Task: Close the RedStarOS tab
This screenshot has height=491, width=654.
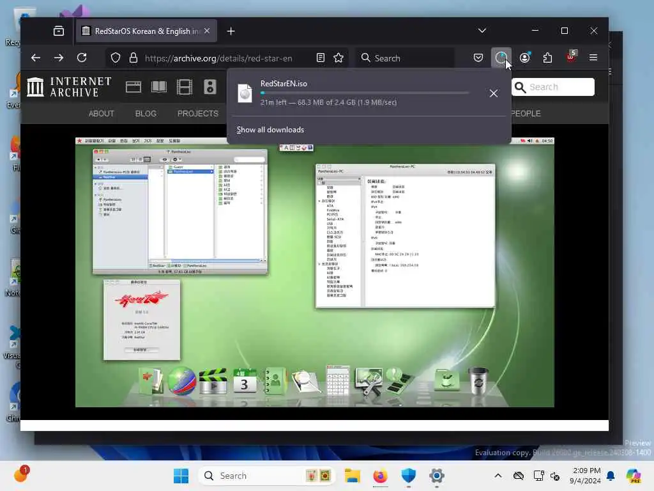Action: click(208, 31)
